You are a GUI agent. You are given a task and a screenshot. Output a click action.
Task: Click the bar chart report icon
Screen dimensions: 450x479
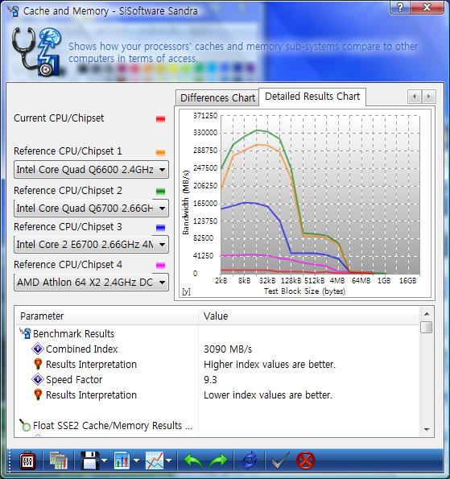122,460
